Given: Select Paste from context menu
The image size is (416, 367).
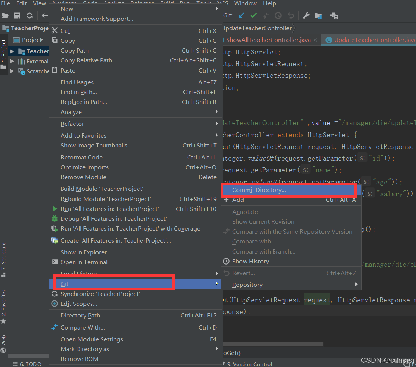Looking at the screenshot, I should (135, 71).
